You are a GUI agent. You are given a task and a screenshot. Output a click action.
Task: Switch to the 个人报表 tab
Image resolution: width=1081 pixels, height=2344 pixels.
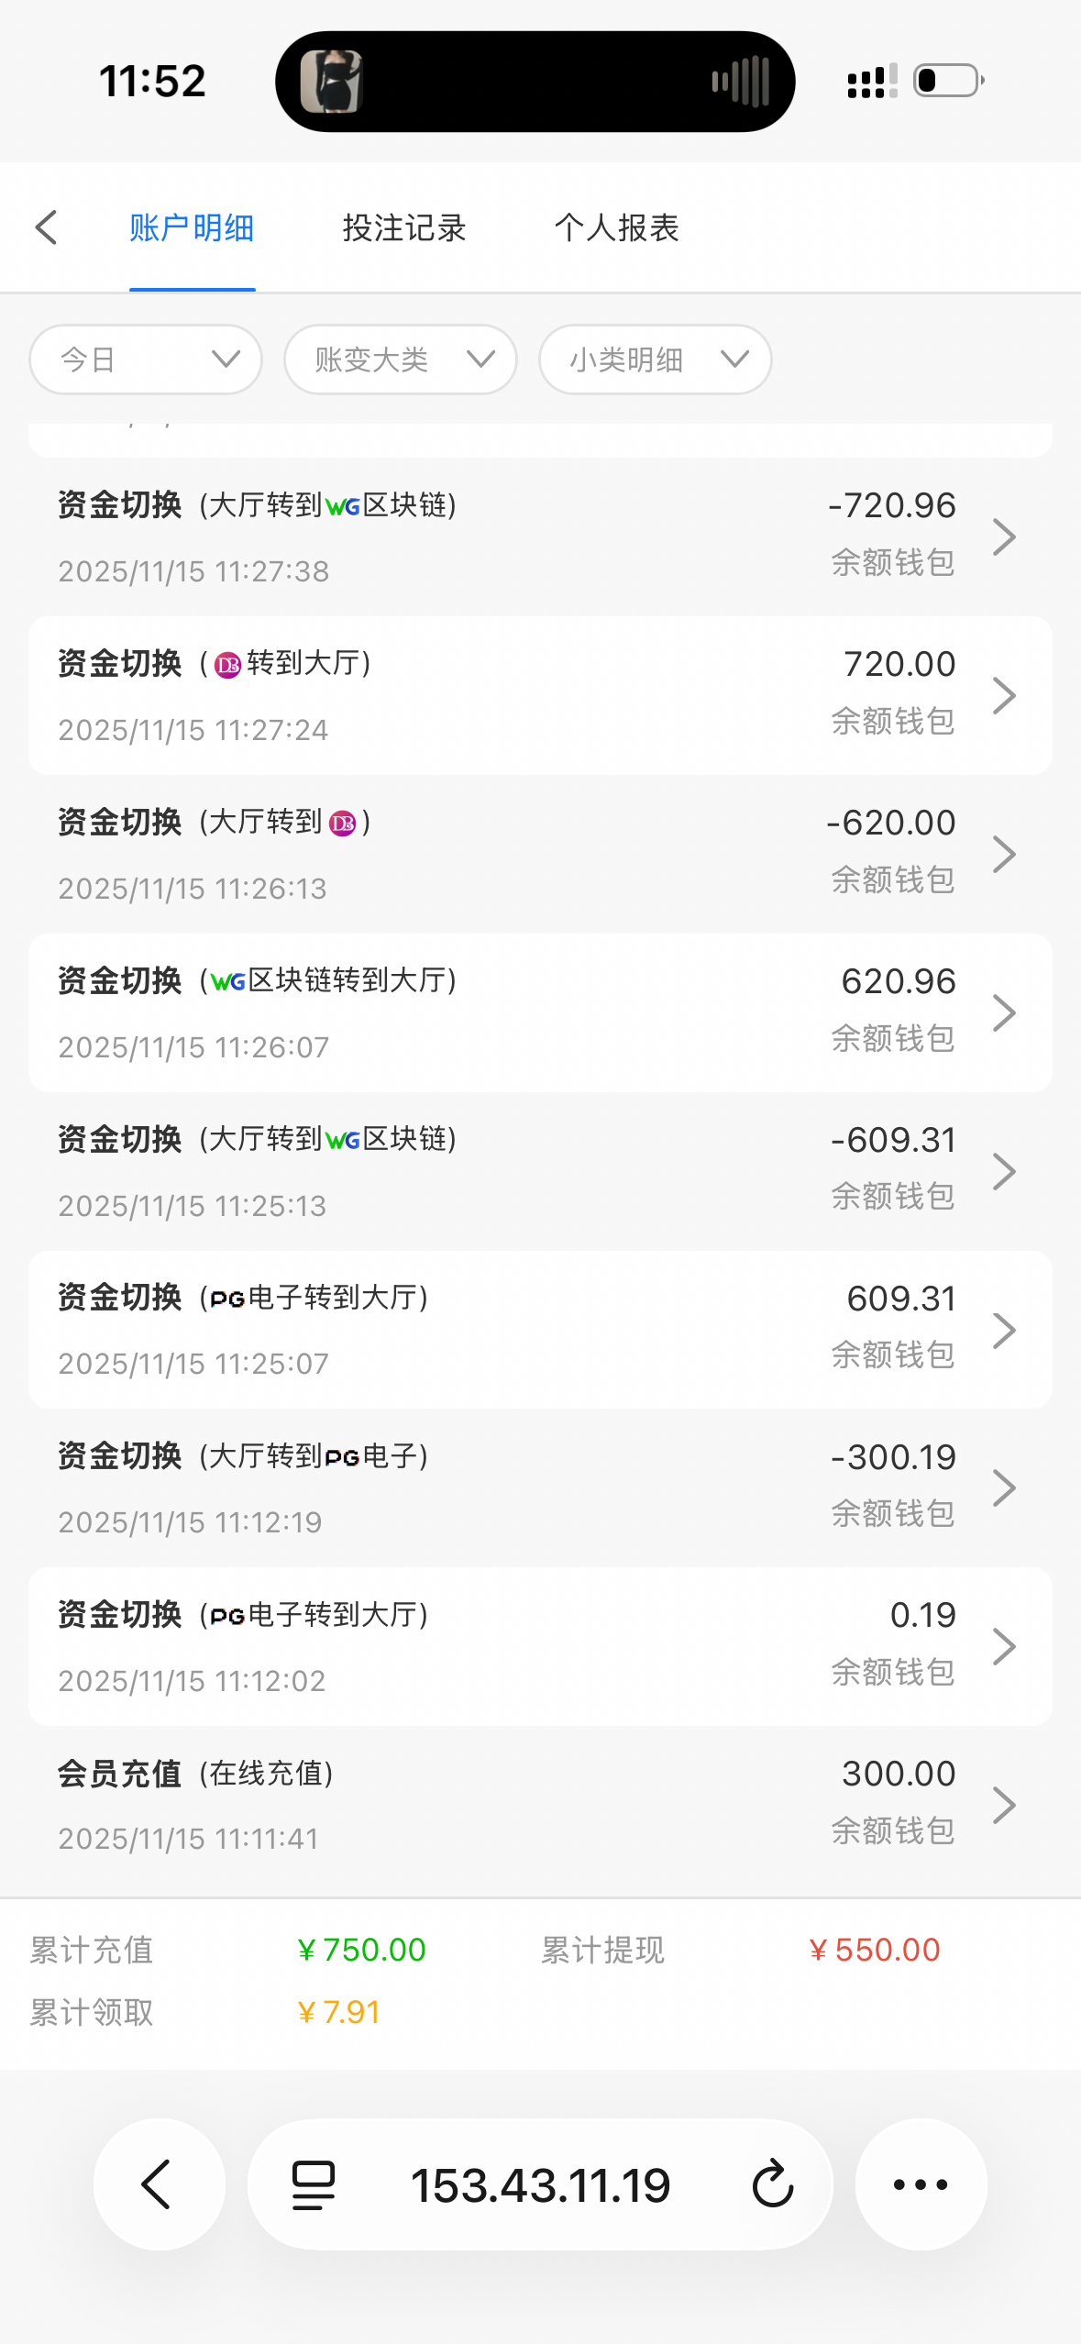(x=616, y=227)
